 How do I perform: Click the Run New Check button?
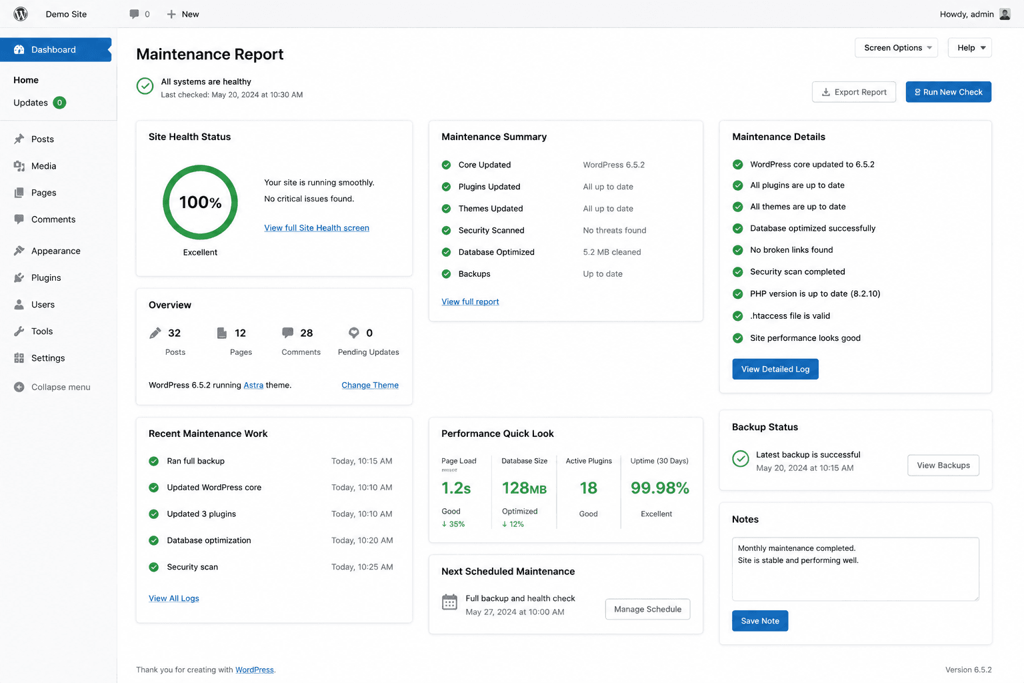click(x=949, y=92)
